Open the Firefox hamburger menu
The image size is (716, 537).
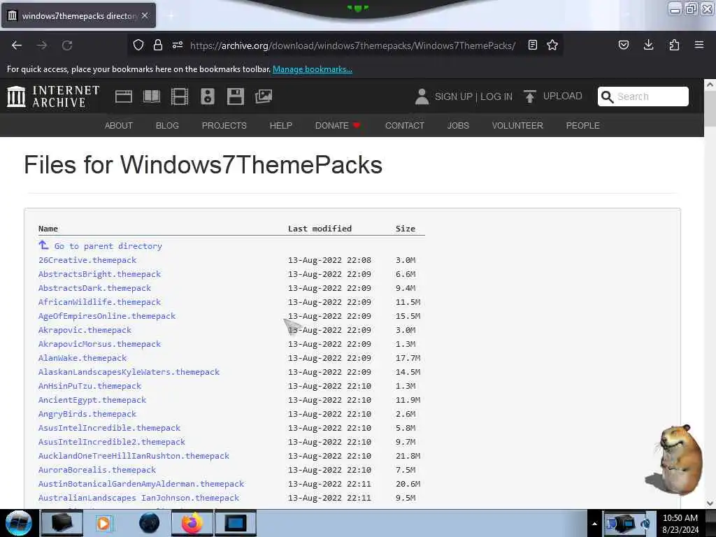click(699, 45)
